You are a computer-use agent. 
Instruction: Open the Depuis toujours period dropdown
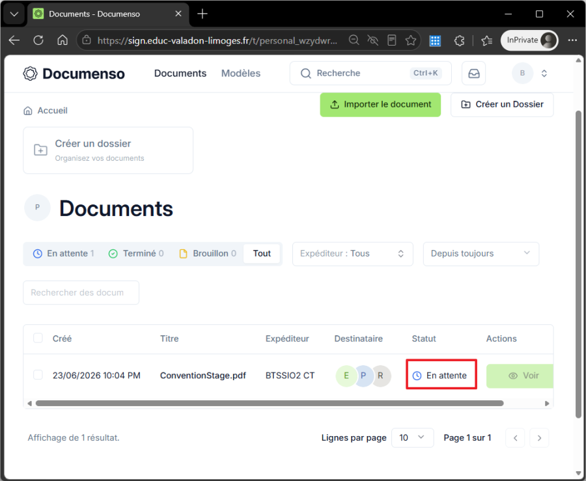(481, 254)
